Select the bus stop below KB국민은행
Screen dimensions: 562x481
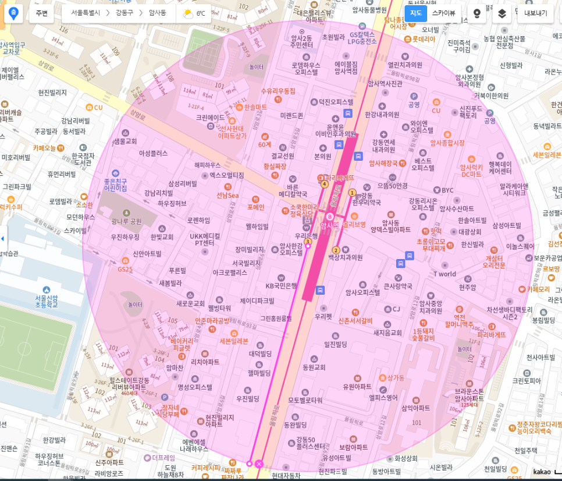tap(320, 290)
